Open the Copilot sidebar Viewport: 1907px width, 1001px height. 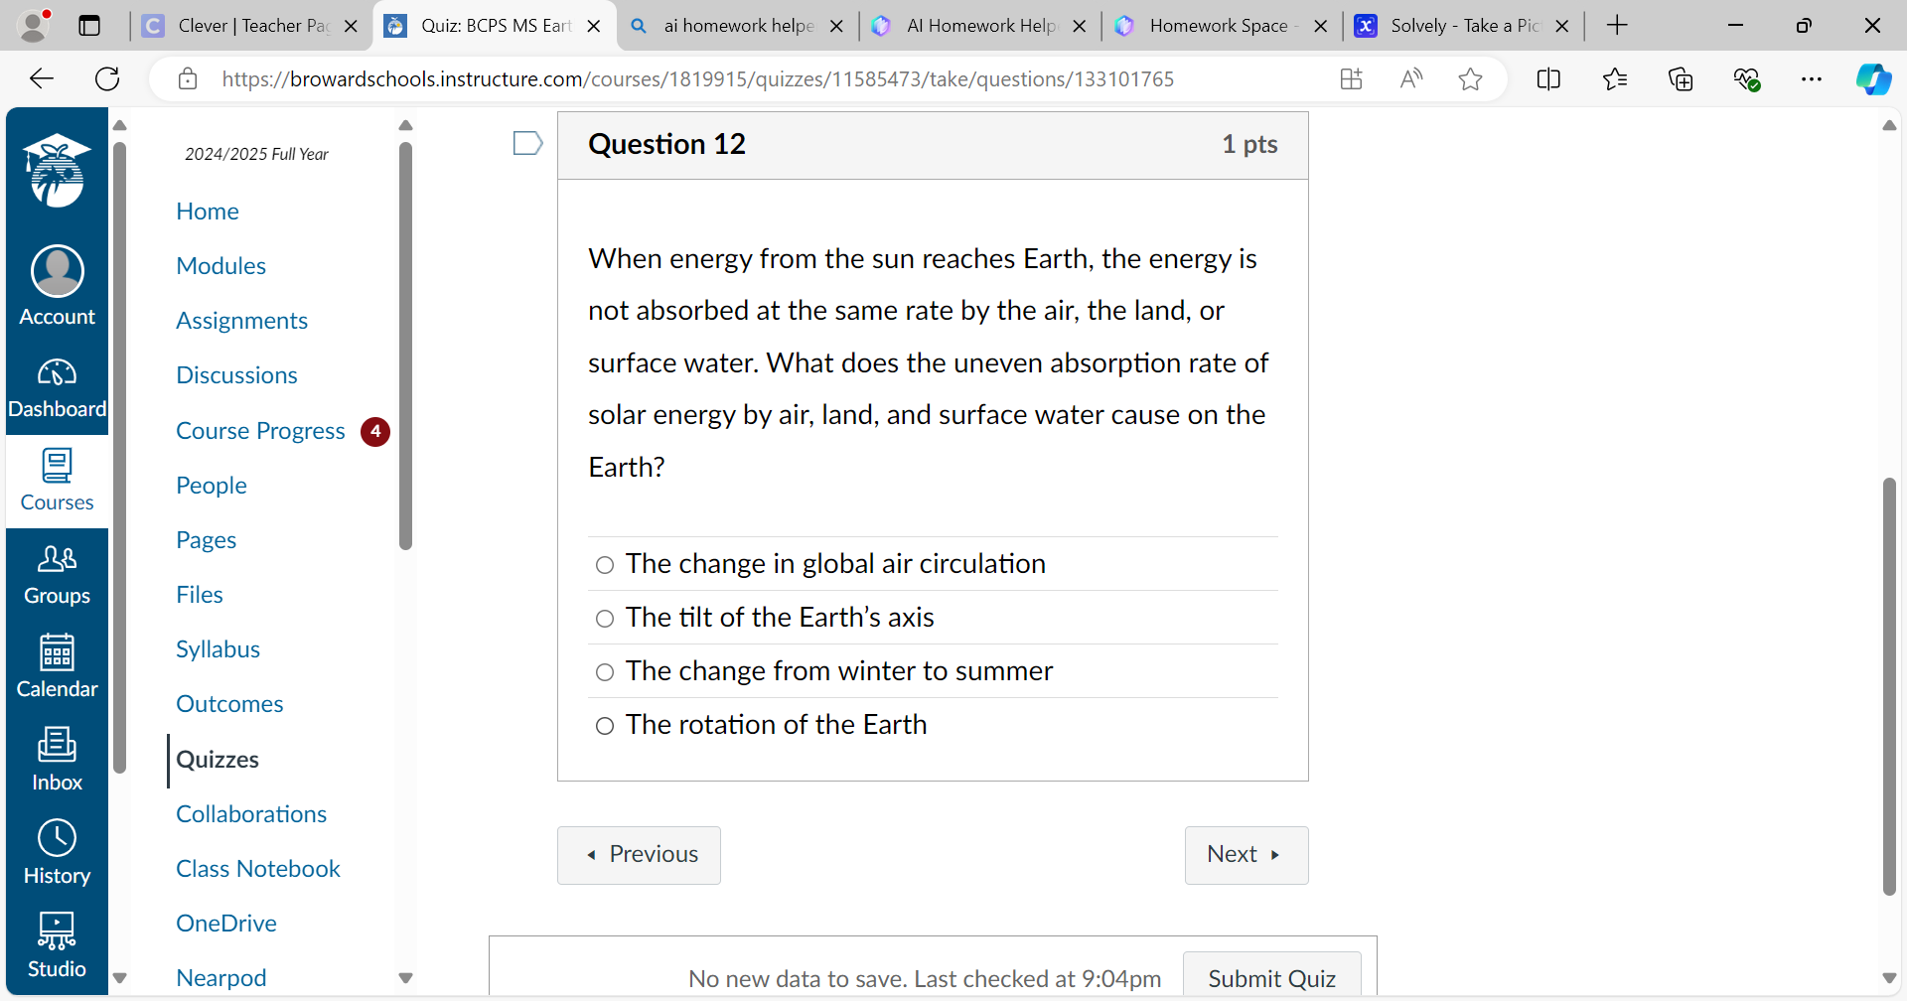pos(1873,78)
